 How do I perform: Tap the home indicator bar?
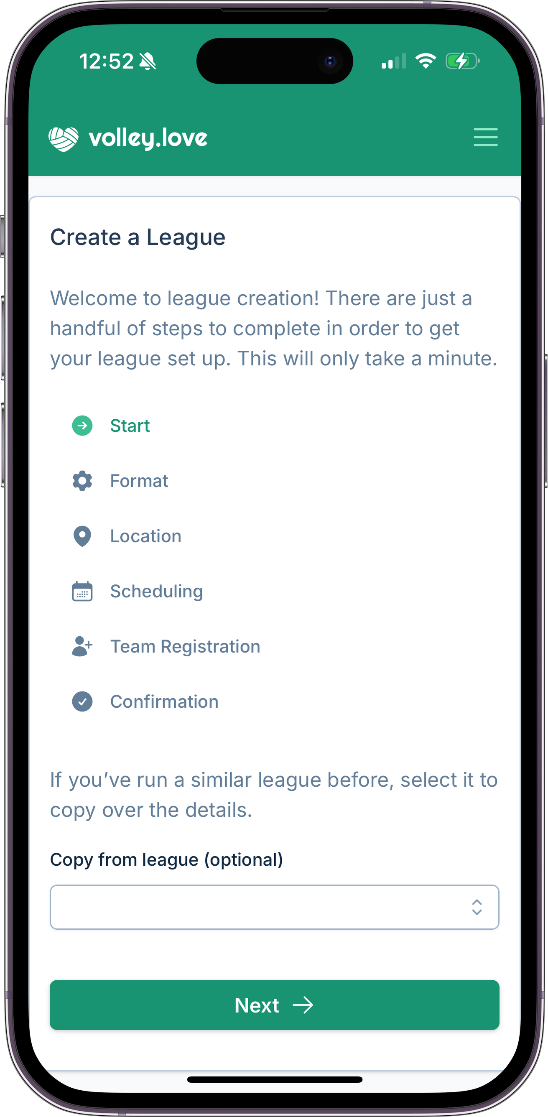[x=275, y=1080]
